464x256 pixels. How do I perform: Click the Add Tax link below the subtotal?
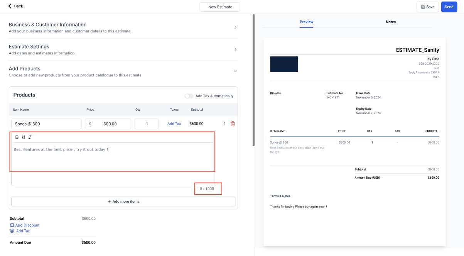(x=23, y=231)
